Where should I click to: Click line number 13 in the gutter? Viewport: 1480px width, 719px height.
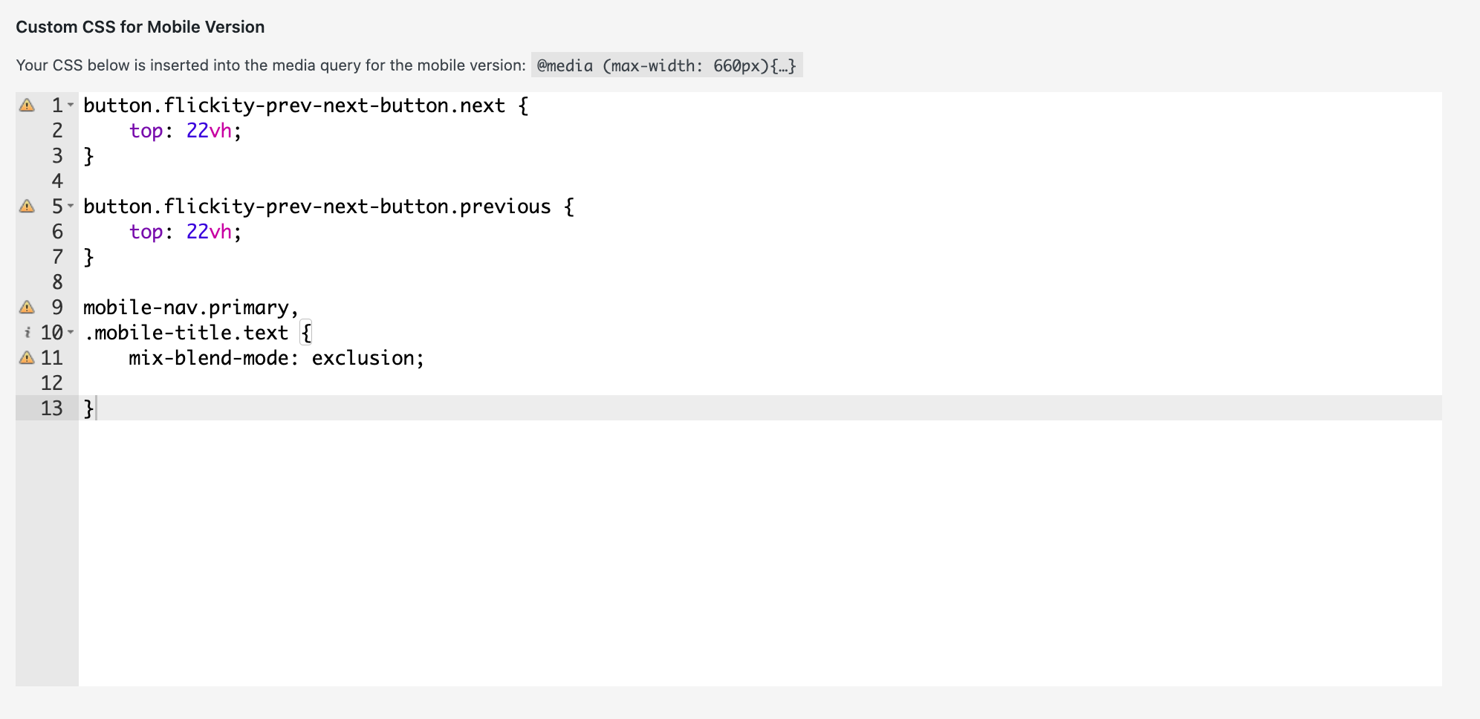51,408
